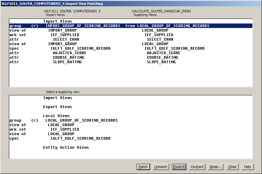Select IEF_SUPPLIED work set in lower list

click(65, 129)
